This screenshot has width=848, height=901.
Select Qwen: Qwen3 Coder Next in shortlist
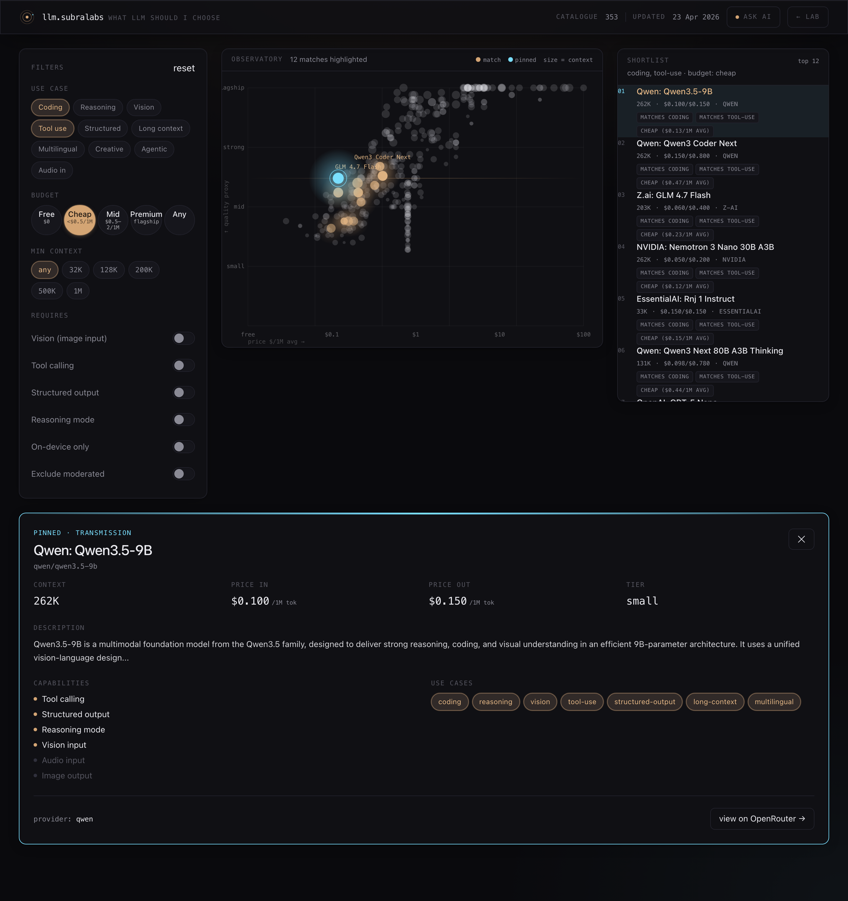723,163
